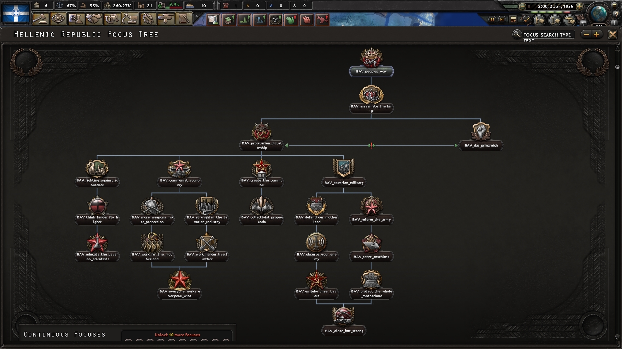Decrease game speed with minus button

[x=522, y=6]
